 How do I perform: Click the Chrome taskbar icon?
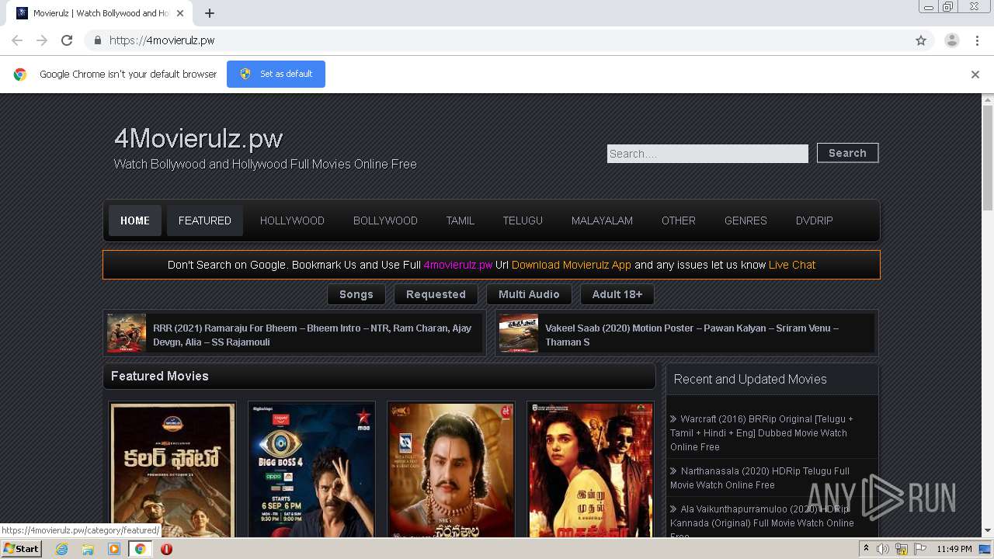click(x=140, y=549)
